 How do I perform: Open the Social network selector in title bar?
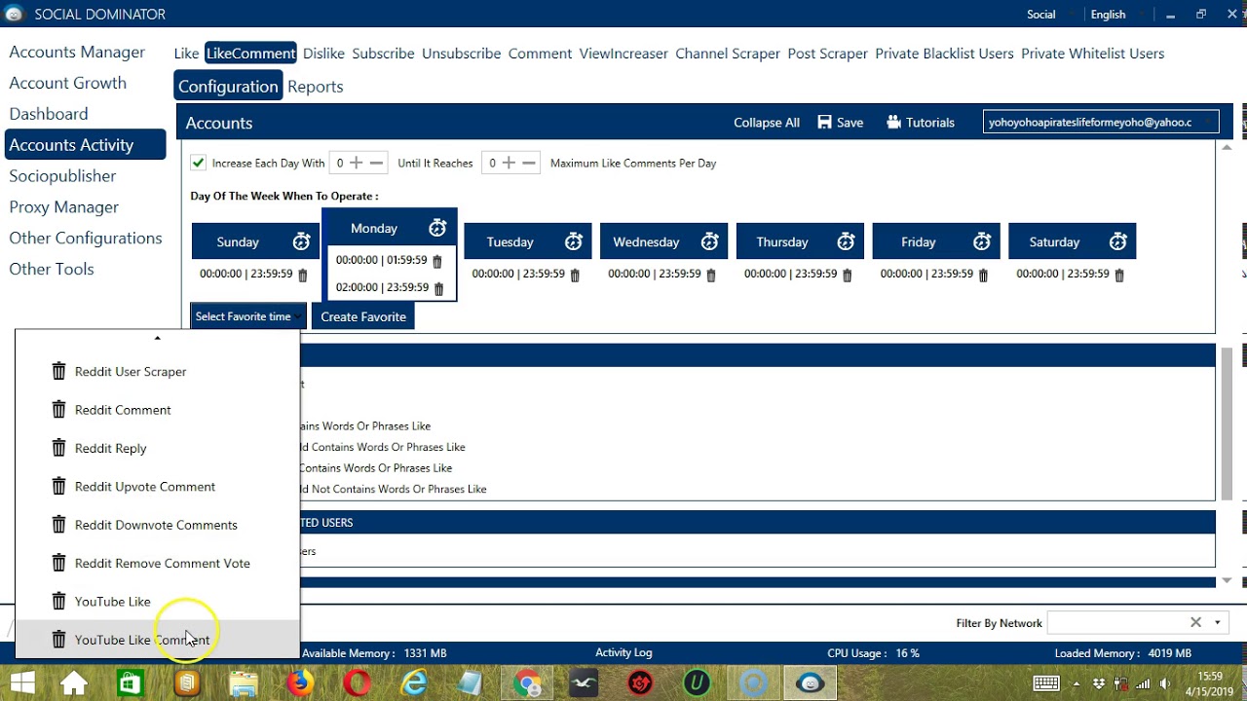pos(1048,15)
